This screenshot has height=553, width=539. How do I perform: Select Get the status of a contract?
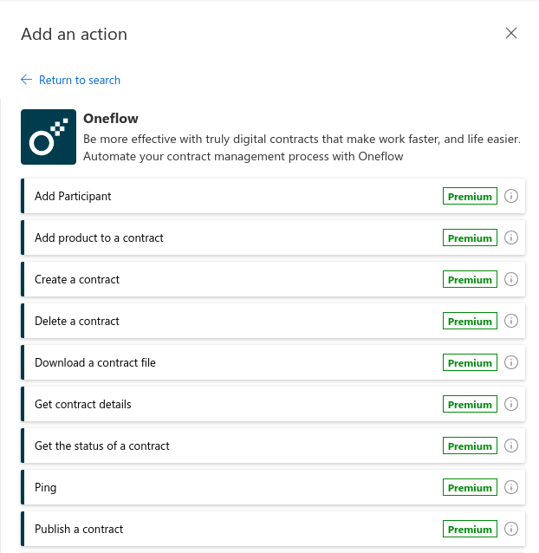[x=273, y=446]
